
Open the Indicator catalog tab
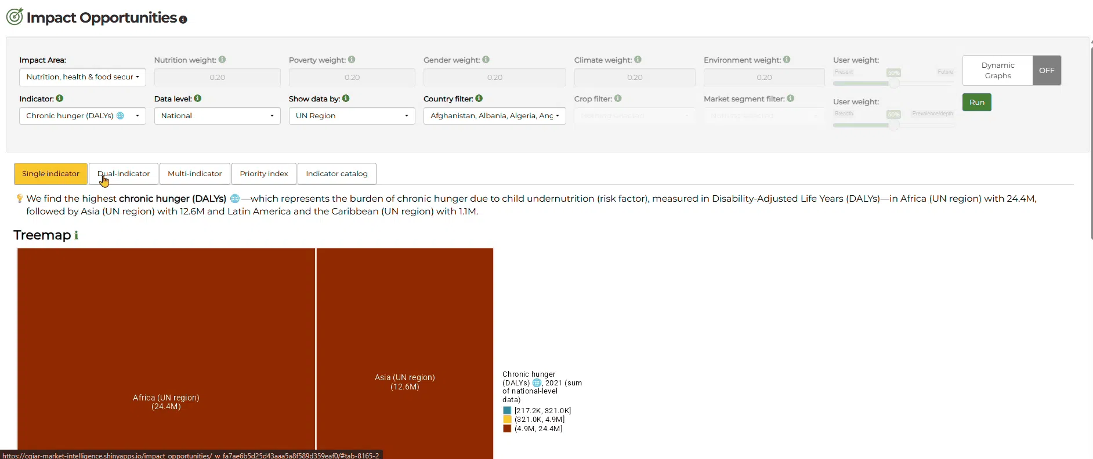click(x=336, y=174)
